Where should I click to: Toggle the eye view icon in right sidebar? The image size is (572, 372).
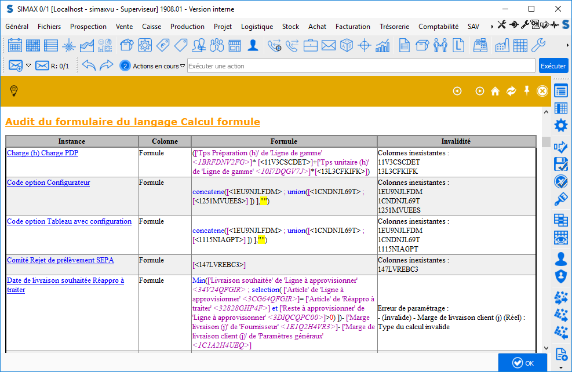tap(560, 238)
